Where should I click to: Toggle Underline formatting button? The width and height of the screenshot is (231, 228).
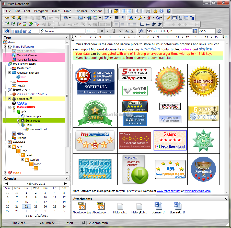click(114, 31)
